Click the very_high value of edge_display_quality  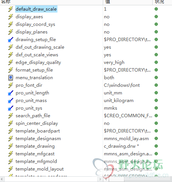[x=114, y=62]
